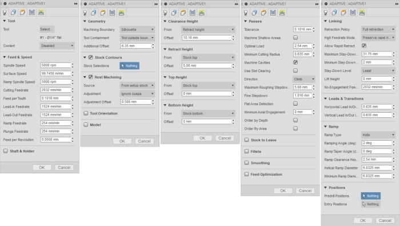Enable the Shaft & Holder checkbox
Screen dimensions: 400x226
click(6, 151)
